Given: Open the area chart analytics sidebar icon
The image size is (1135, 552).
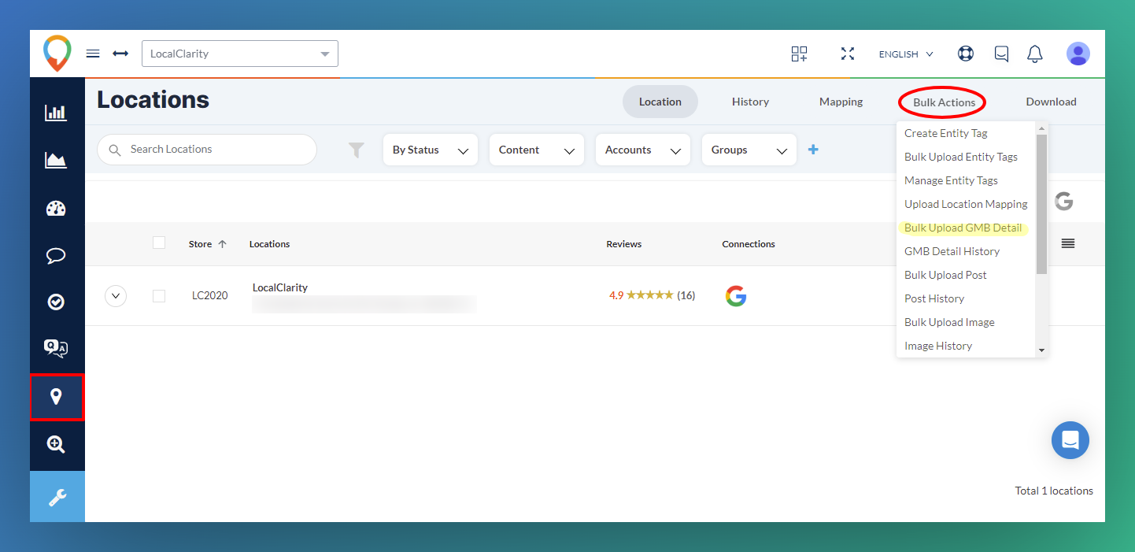Looking at the screenshot, I should click(56, 161).
